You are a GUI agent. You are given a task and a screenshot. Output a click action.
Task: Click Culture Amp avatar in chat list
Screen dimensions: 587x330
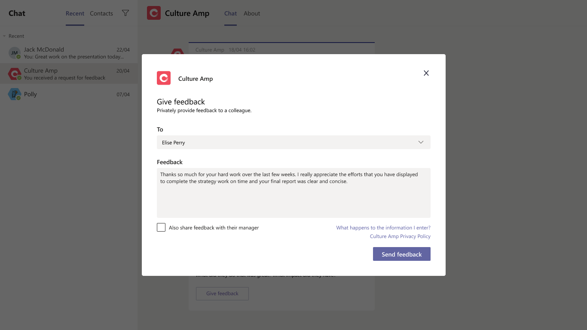click(15, 74)
